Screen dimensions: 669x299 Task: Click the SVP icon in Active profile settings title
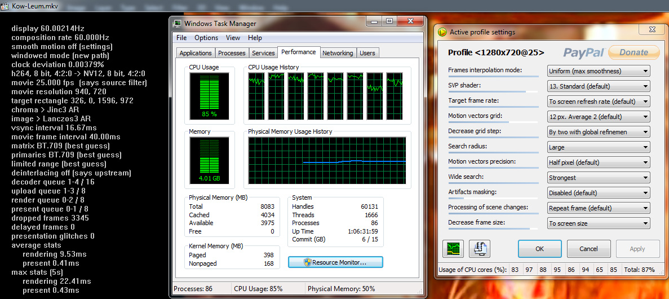(442, 32)
